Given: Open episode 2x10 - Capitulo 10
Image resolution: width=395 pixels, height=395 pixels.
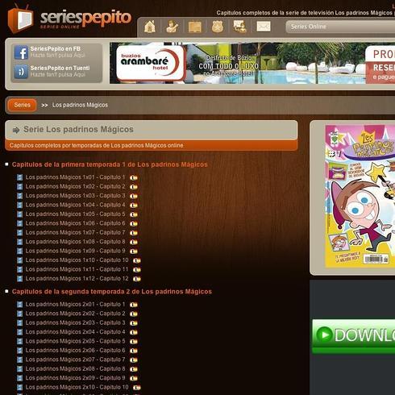Looking at the screenshot, I should [77, 387].
